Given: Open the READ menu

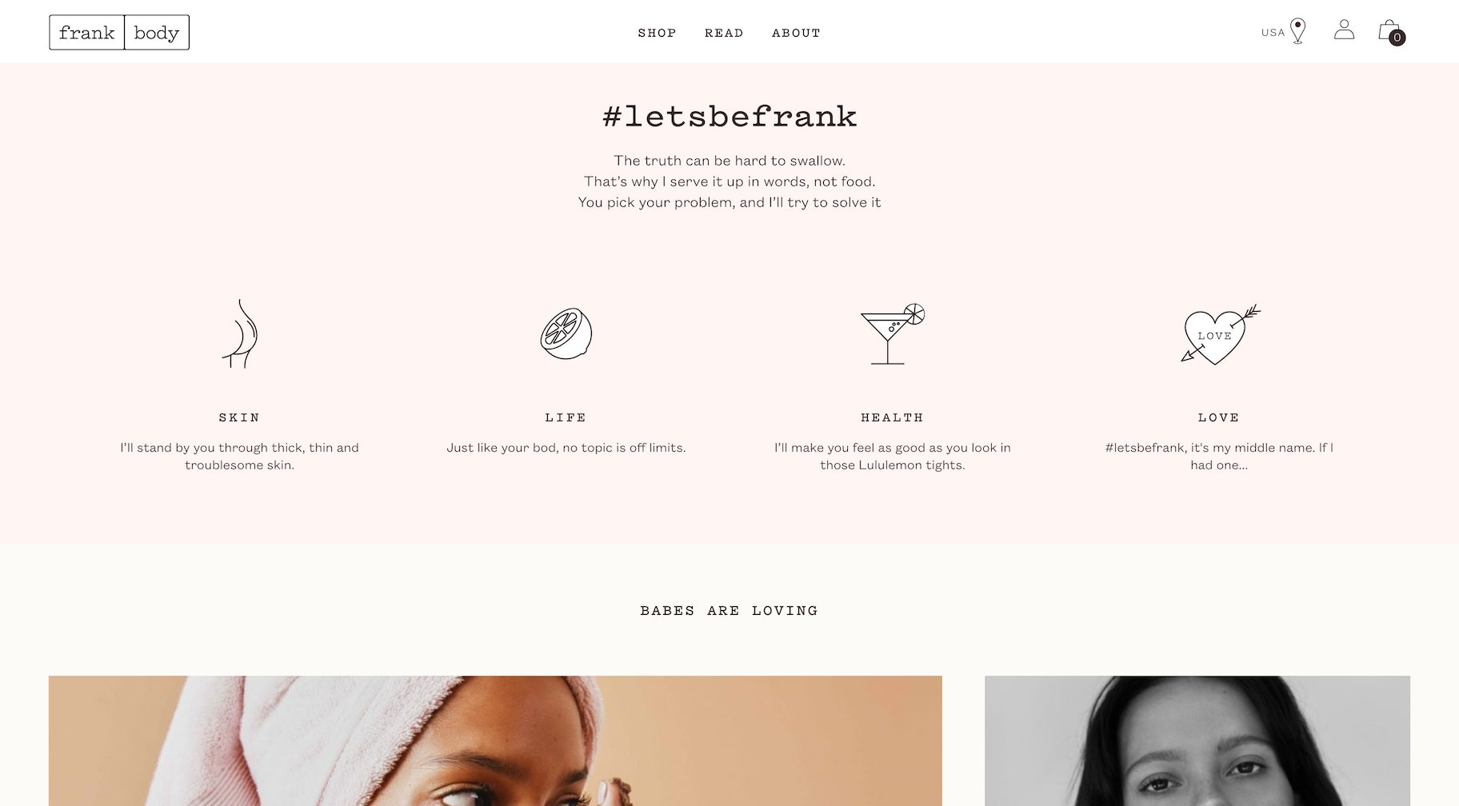Looking at the screenshot, I should (x=724, y=33).
